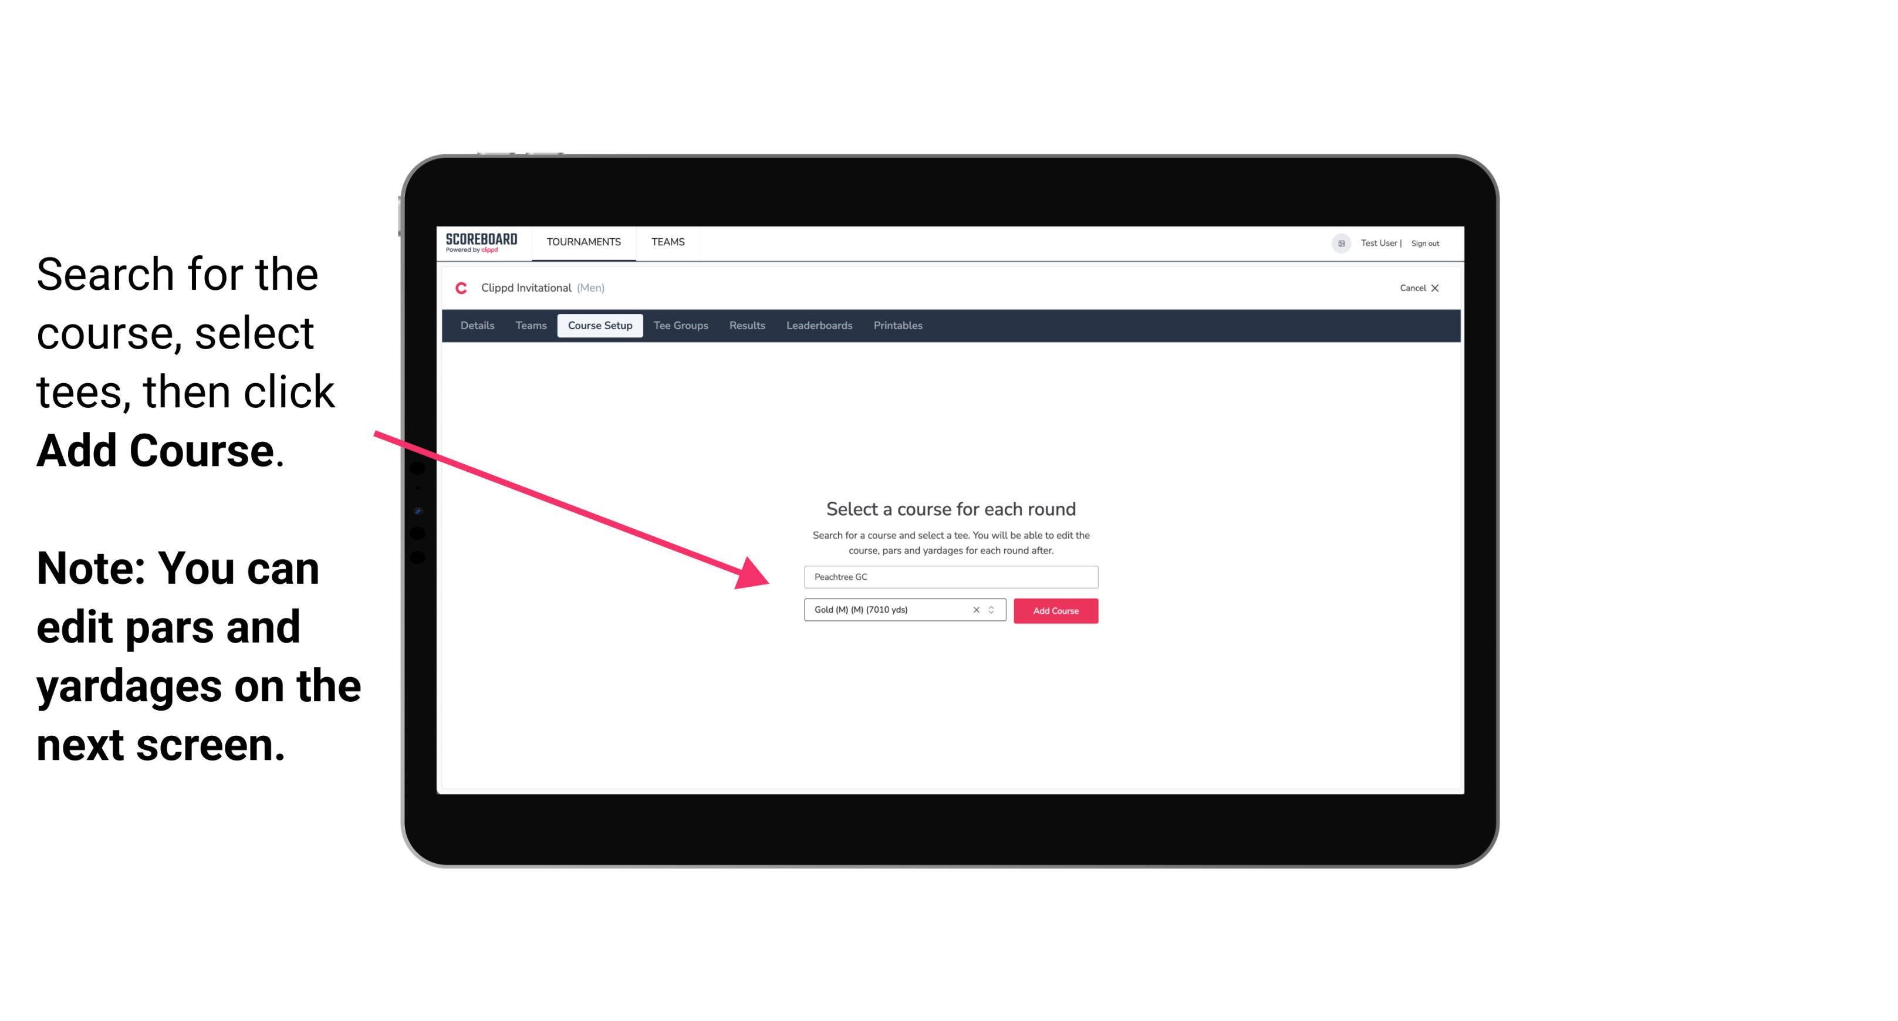Viewport: 1898px width, 1021px height.
Task: Click the Cancel 'X' dismiss icon
Action: click(x=1443, y=288)
